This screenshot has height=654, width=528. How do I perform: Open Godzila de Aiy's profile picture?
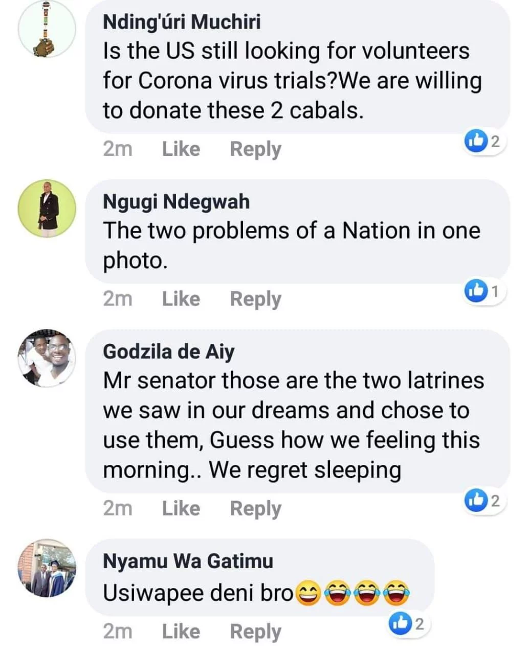click(47, 358)
